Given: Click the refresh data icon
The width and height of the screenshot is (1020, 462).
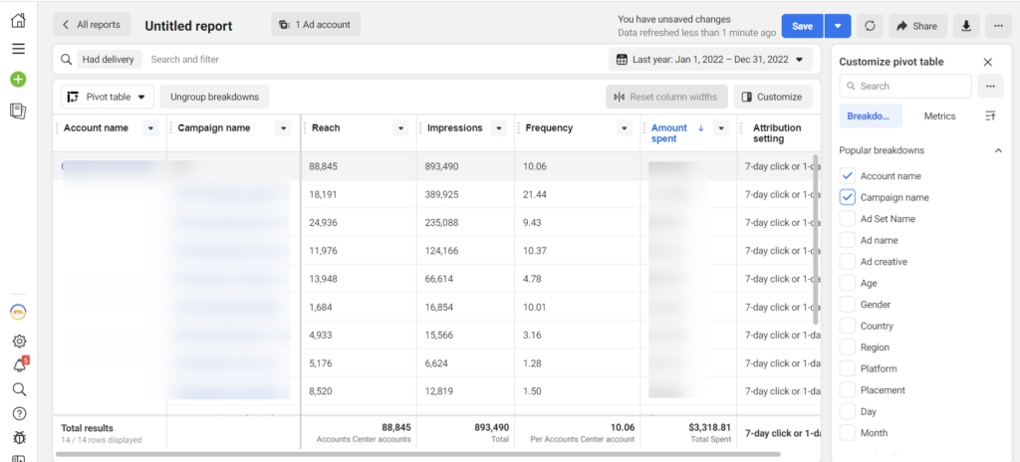Looking at the screenshot, I should [870, 26].
